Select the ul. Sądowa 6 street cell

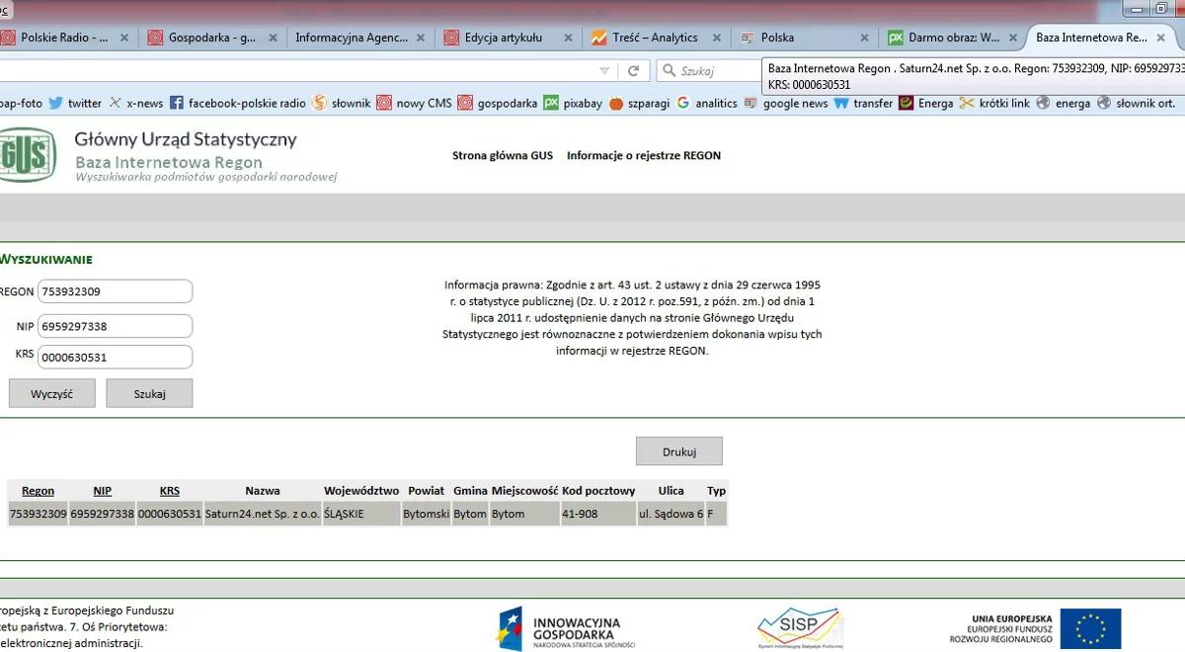tap(671, 514)
